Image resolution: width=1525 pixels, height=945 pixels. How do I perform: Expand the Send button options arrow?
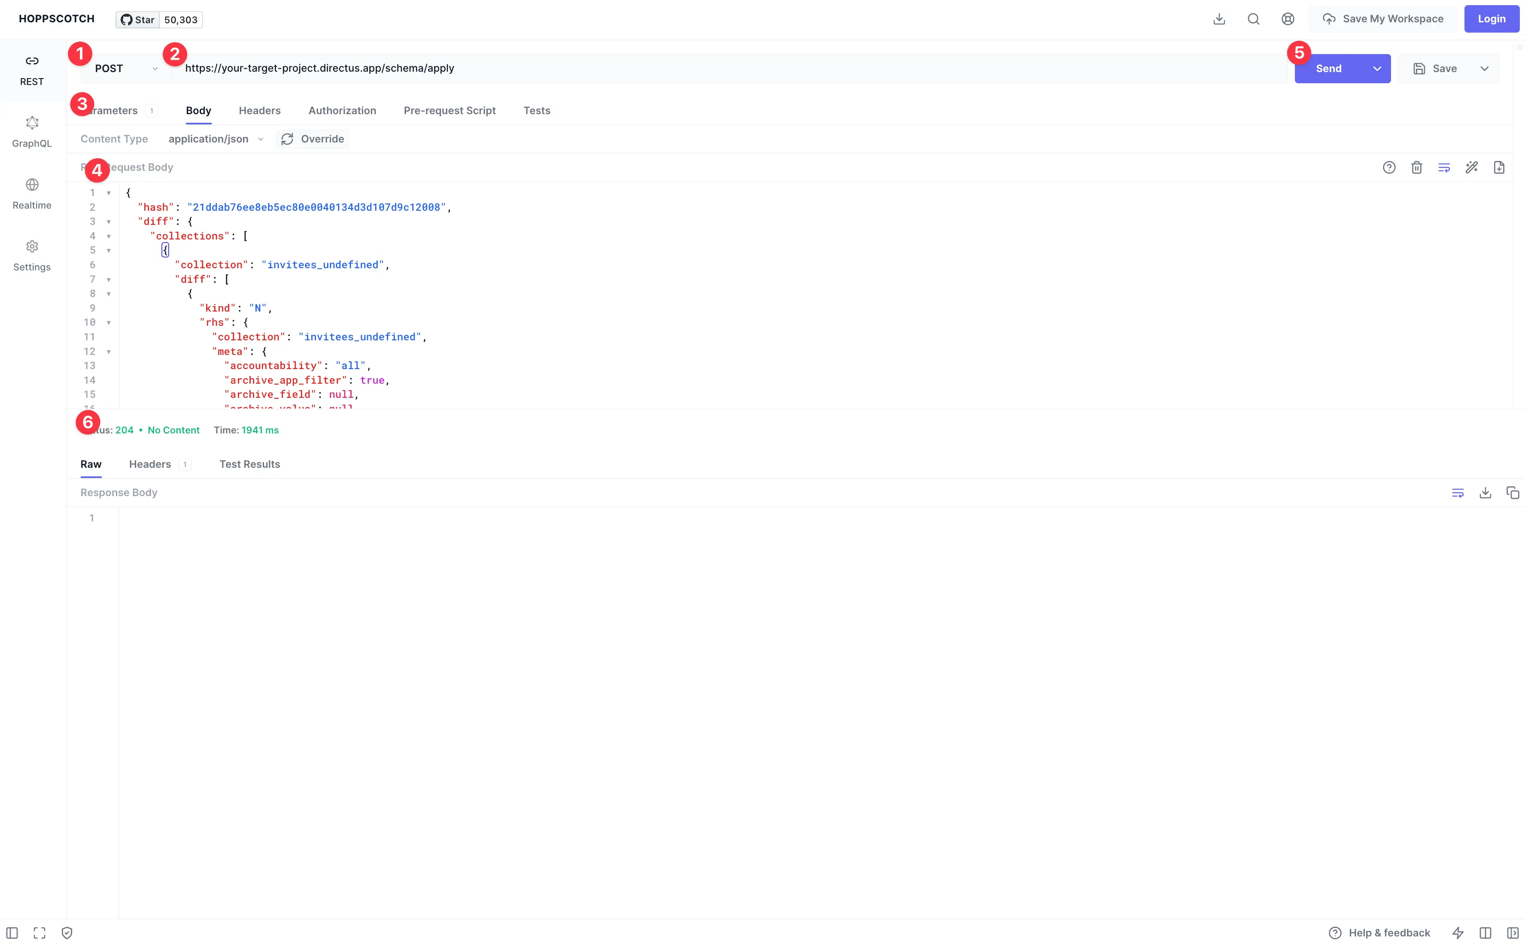1377,69
